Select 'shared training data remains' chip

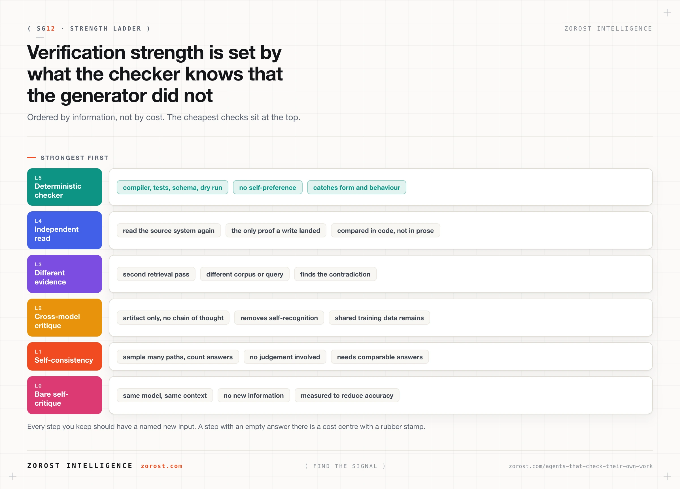(379, 318)
